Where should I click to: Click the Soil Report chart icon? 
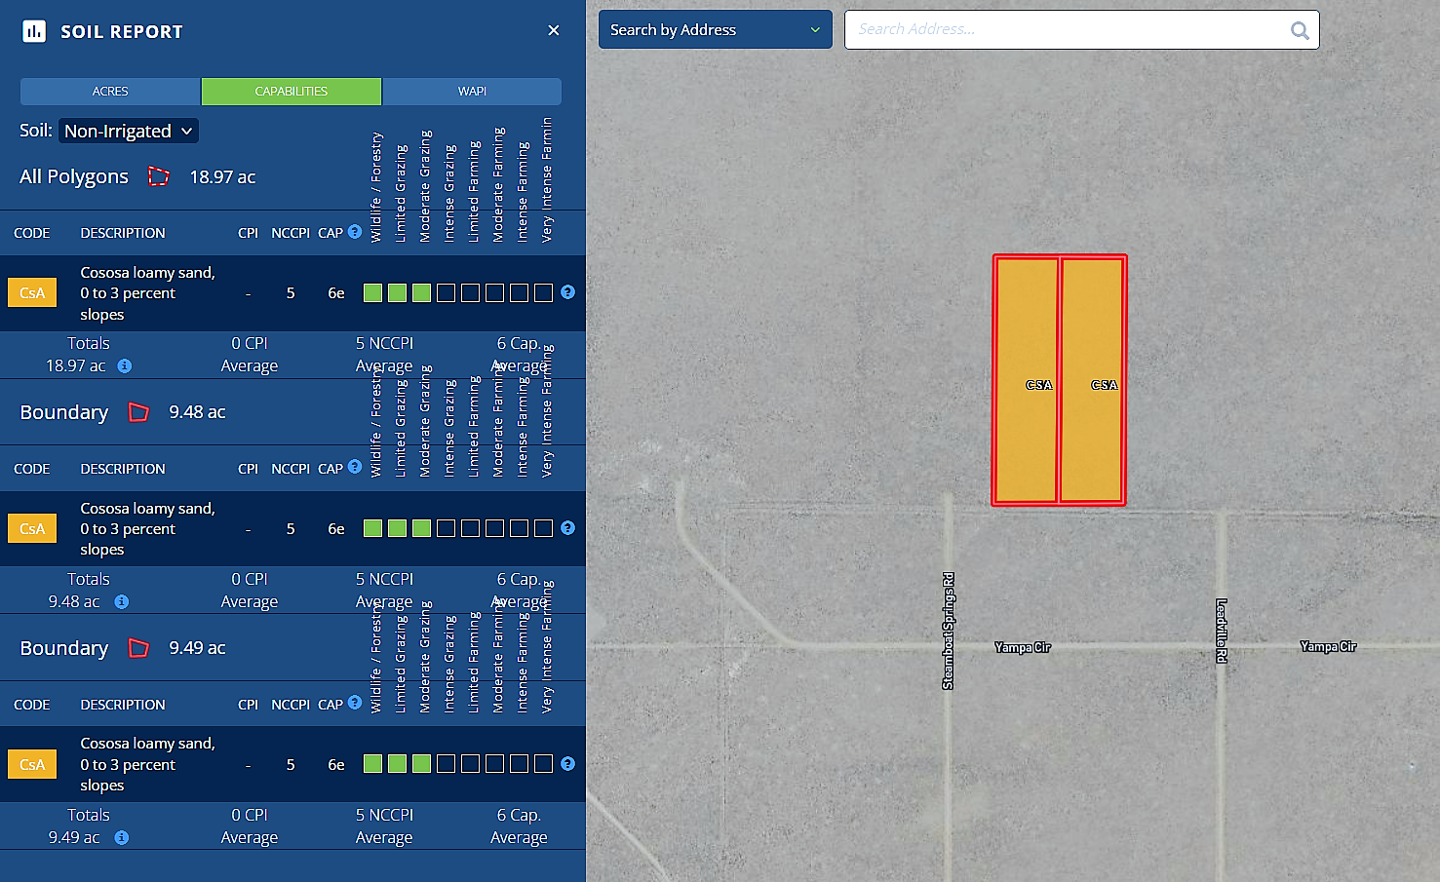[x=34, y=31]
